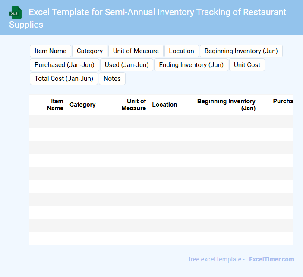Viewport: 303px width, 277px height.
Task: Click the Category column header
Action: [82, 105]
